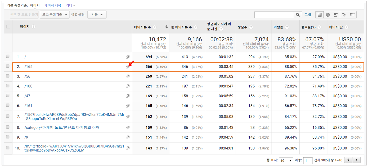Click the next page arrow button
This screenshot has width=368, height=166.
click(356, 160)
